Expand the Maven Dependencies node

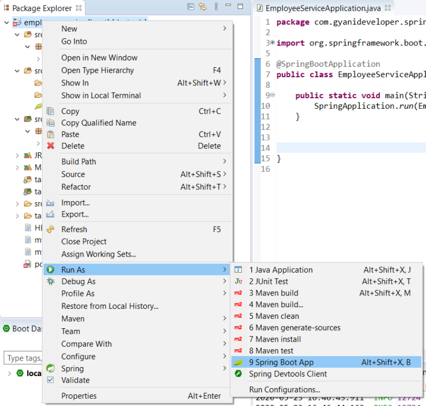[17, 167]
